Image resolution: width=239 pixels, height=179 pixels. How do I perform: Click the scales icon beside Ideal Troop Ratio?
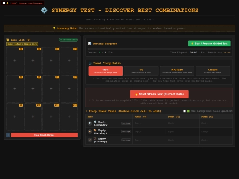pyautogui.click(x=90, y=63)
